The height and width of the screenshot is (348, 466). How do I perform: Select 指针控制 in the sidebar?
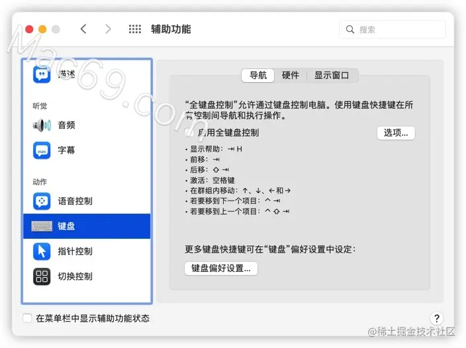87,251
